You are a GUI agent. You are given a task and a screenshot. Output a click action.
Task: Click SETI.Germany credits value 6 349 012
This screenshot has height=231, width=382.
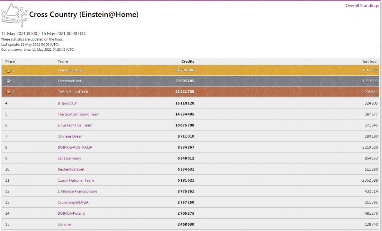point(186,158)
